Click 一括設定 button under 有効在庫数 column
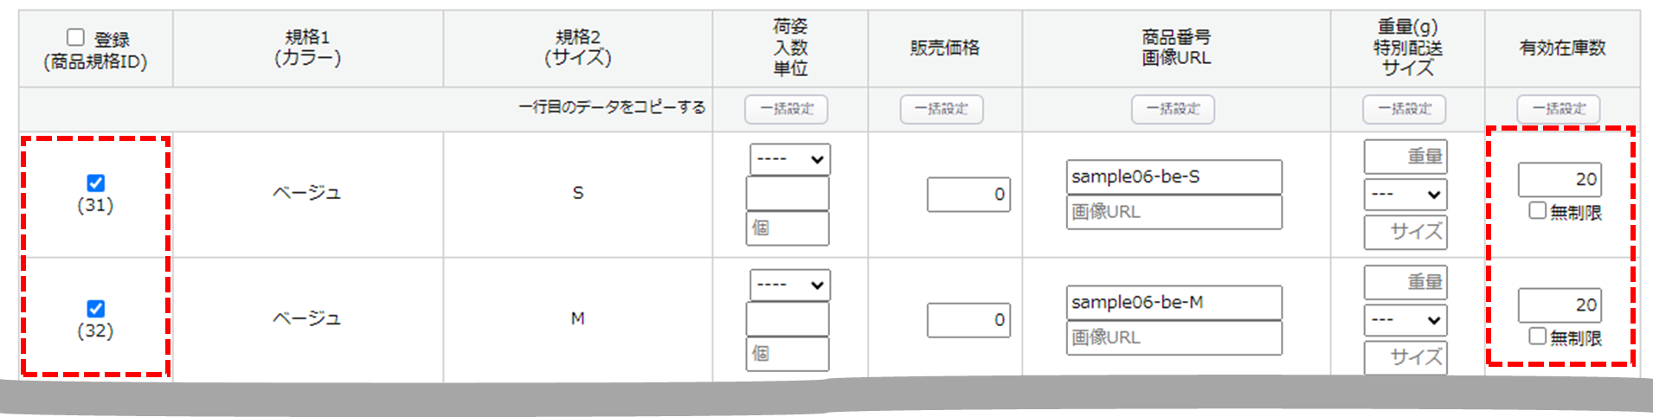The width and height of the screenshot is (1653, 417). tap(1558, 109)
